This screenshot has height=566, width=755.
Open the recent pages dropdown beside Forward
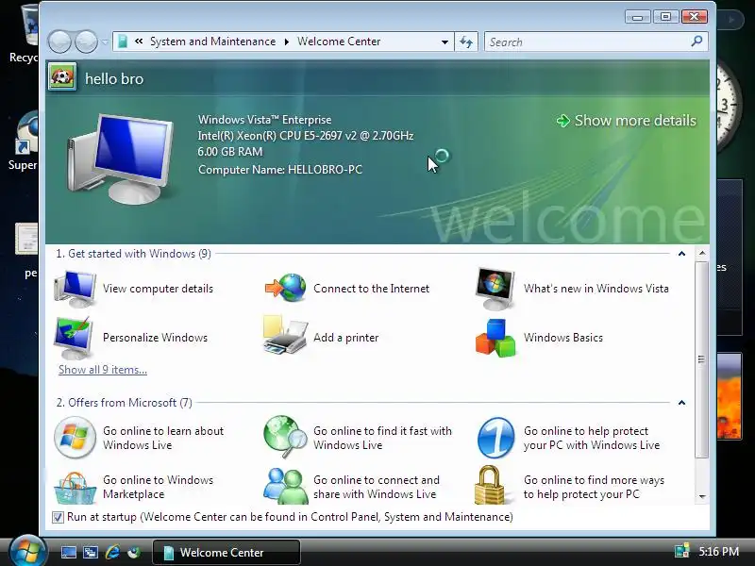coord(105,42)
